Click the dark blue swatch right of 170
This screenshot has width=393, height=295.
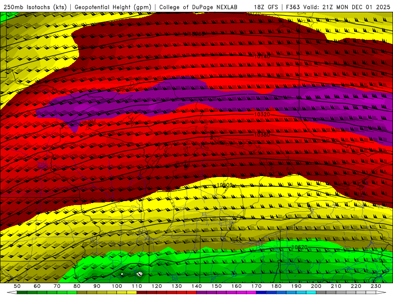pos(261,293)
